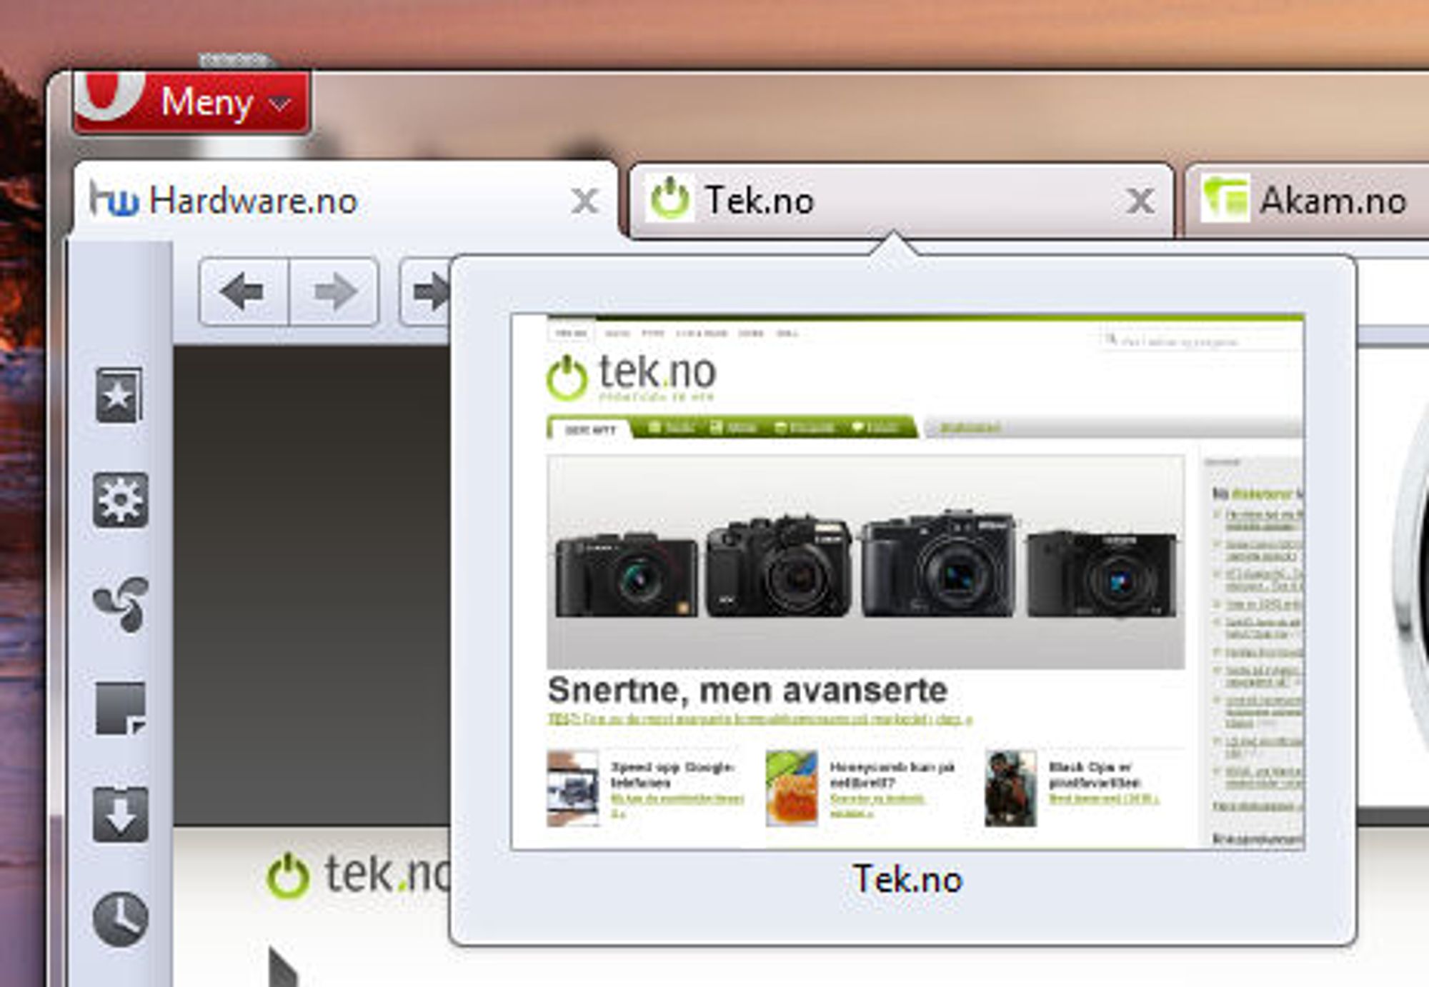
Task: Close the Tek.no tab
Action: [1140, 201]
